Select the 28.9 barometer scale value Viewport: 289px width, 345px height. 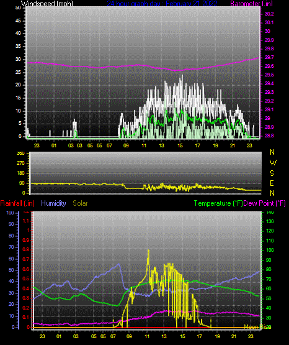(269, 127)
